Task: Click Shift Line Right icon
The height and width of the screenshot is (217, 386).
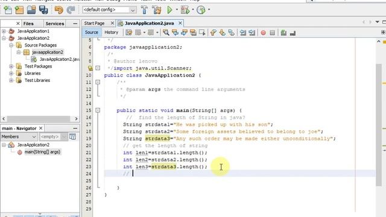Action: [252, 33]
